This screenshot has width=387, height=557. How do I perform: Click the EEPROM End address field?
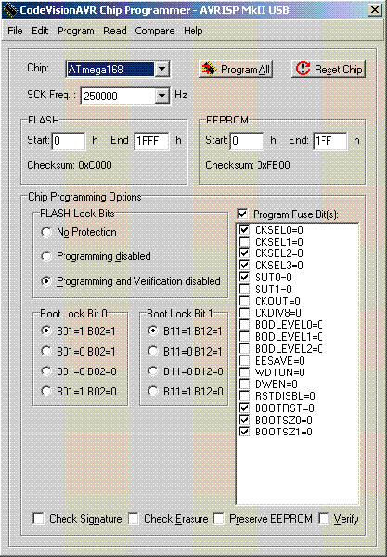point(330,141)
